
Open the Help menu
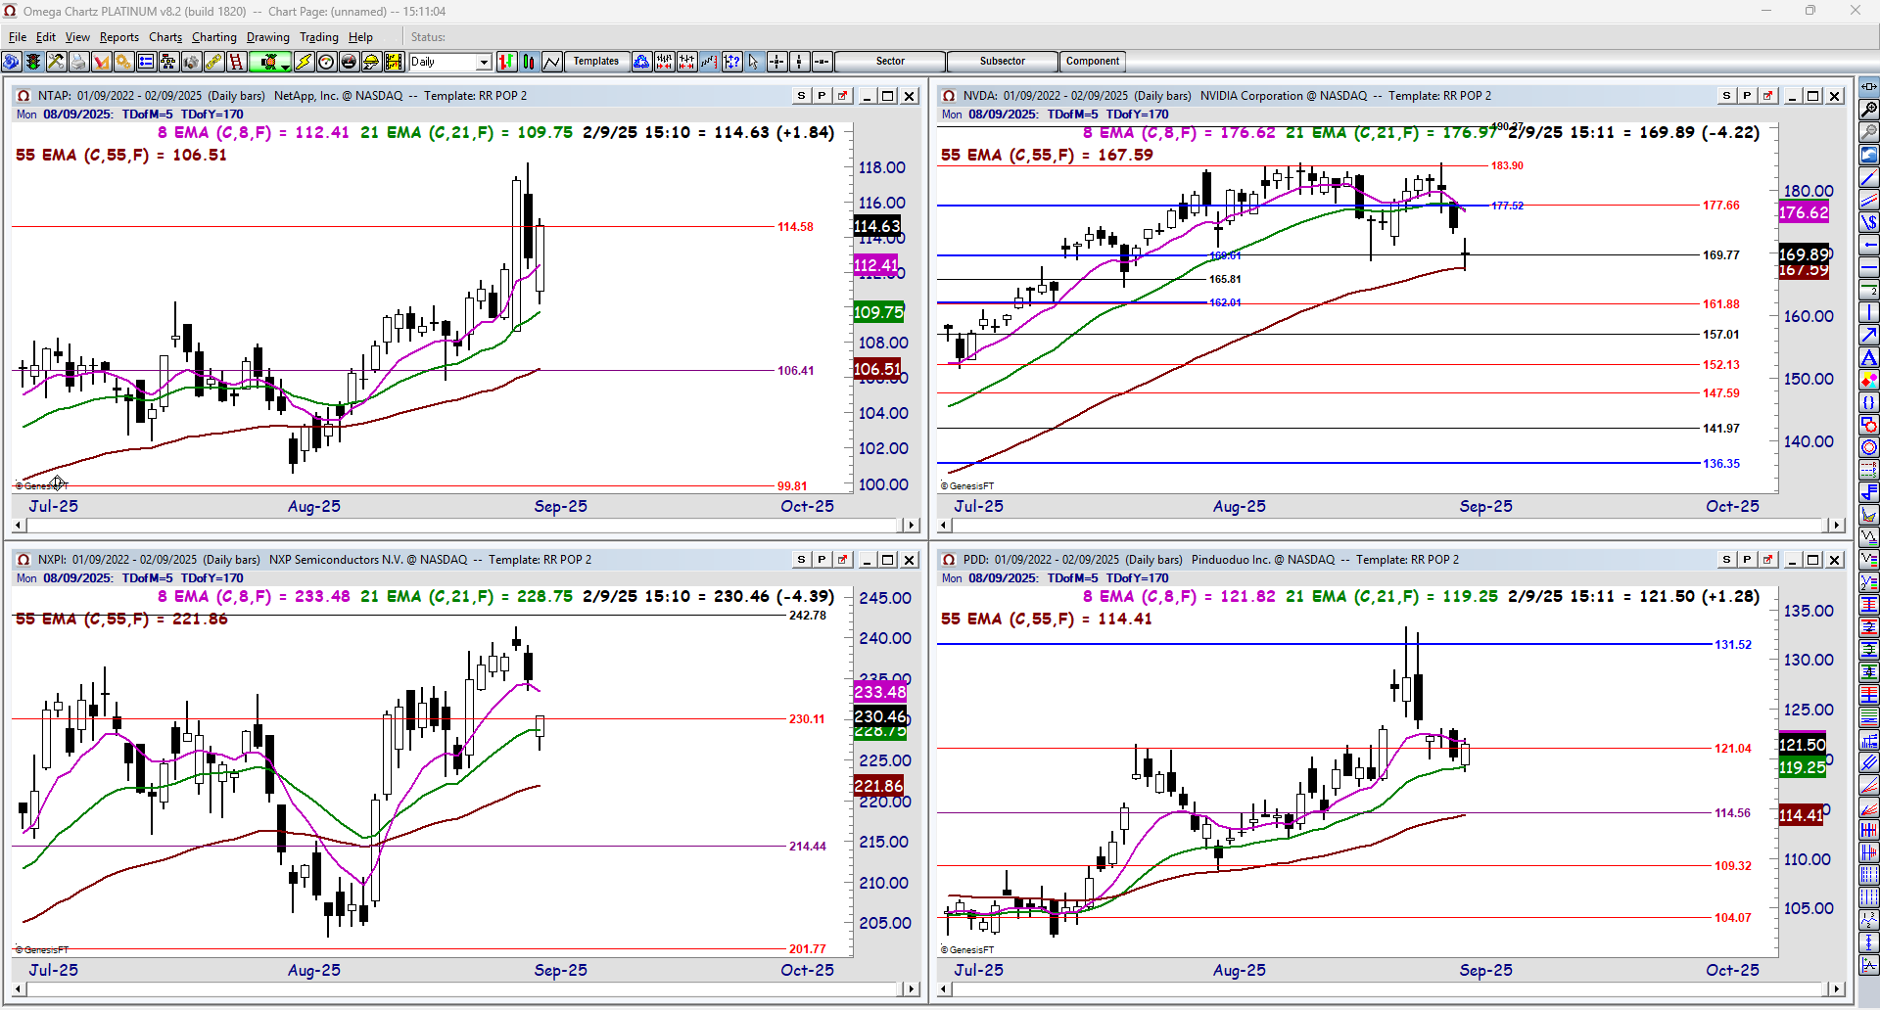point(360,37)
